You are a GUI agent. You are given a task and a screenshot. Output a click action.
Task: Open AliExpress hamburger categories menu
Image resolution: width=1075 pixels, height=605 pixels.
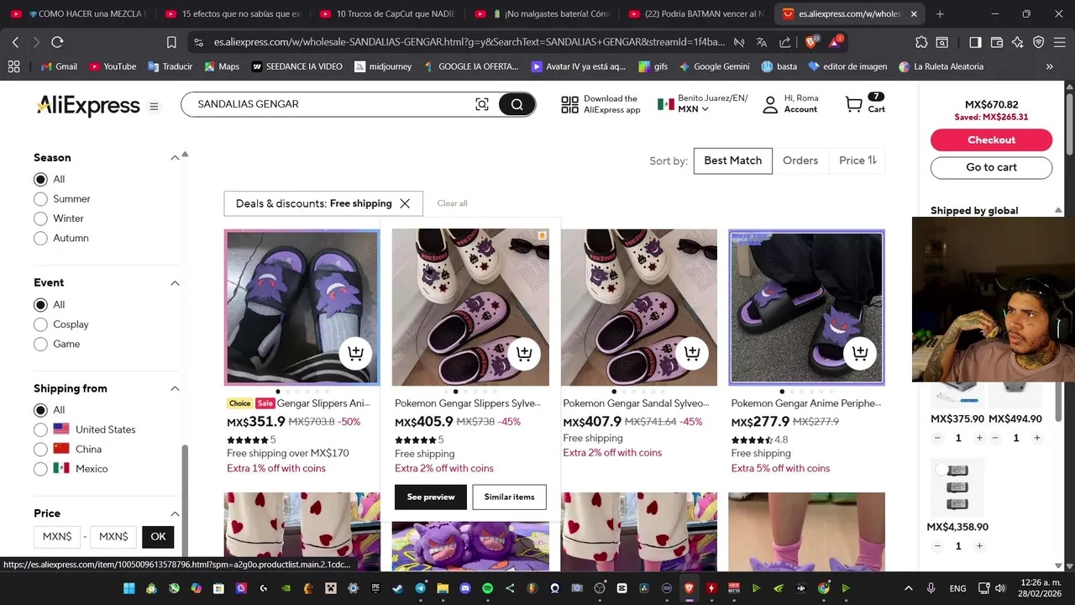154,106
